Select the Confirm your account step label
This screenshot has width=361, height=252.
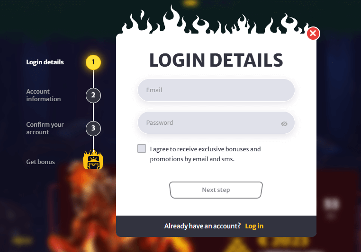click(x=45, y=128)
